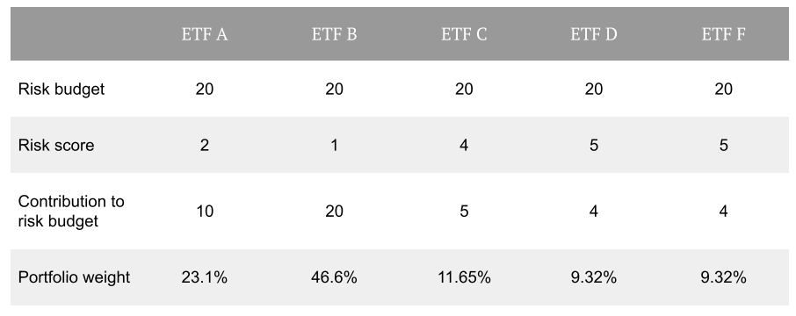Click the 23.1% portfolio weight cell
This screenshot has width=796, height=316.
point(205,277)
